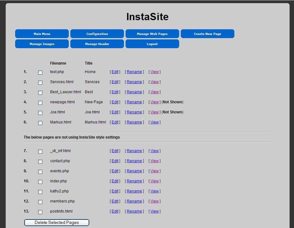View events.php

(x=155, y=171)
